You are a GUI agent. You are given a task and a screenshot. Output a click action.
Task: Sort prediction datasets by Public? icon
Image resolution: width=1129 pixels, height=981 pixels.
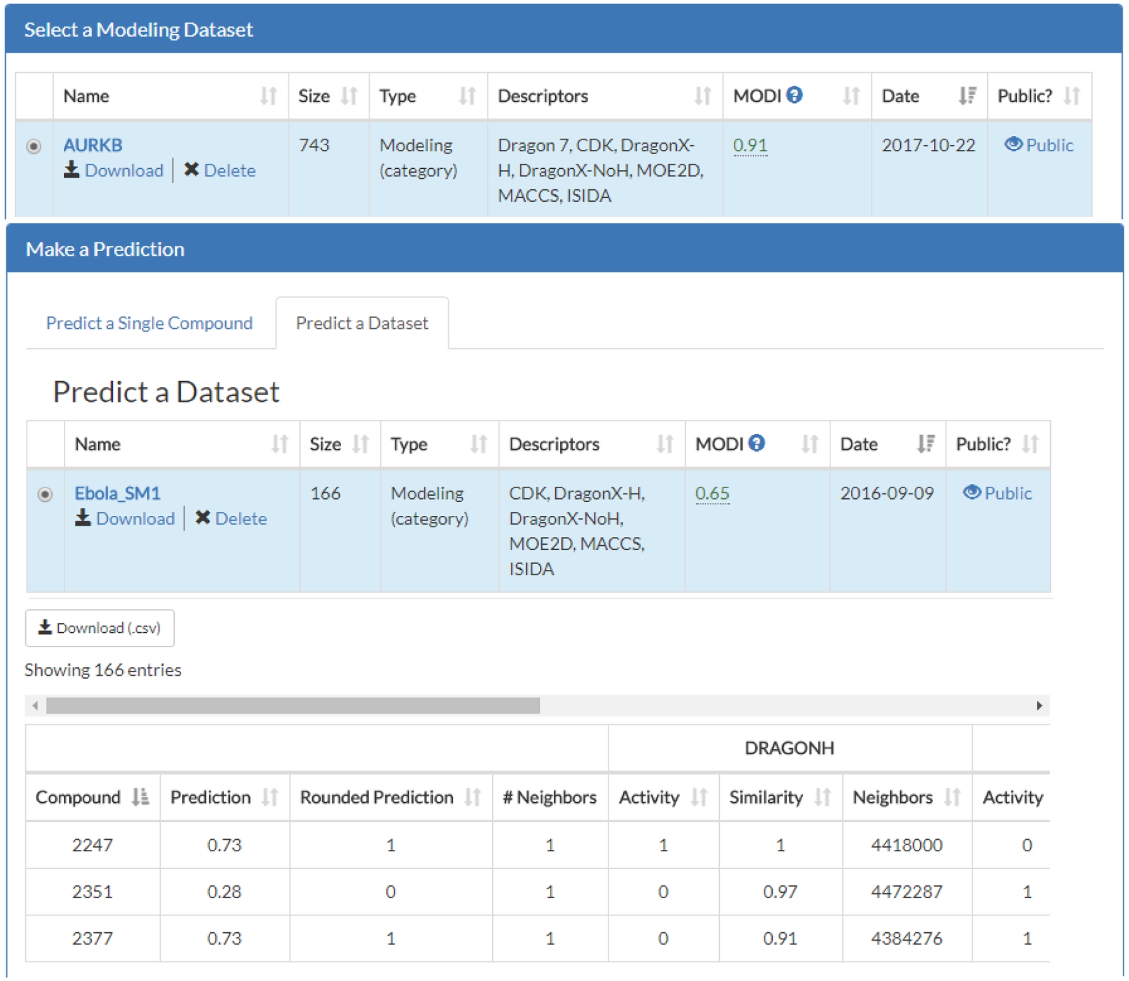(1031, 444)
